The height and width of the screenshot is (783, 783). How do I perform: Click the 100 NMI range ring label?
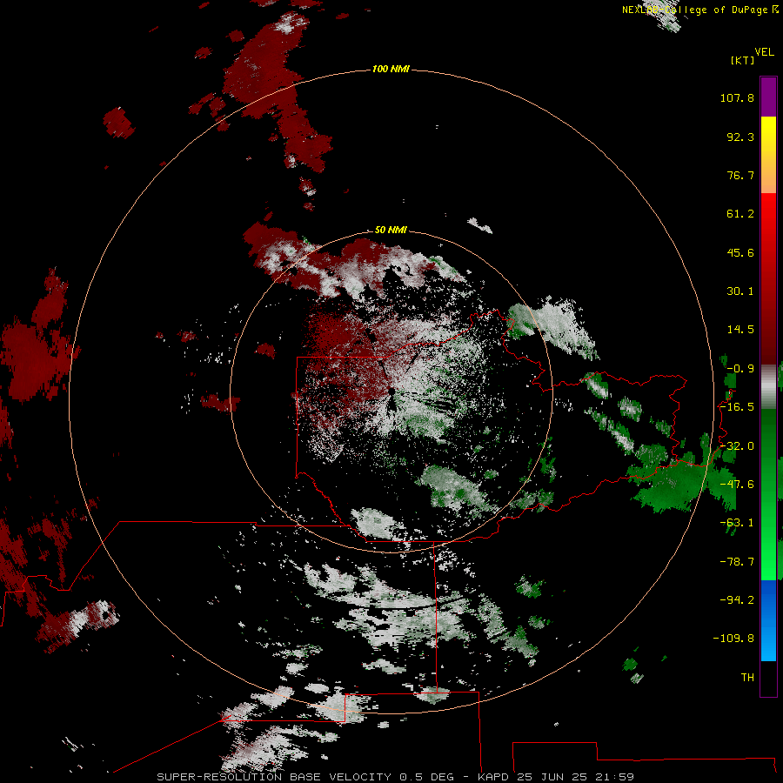point(391,69)
